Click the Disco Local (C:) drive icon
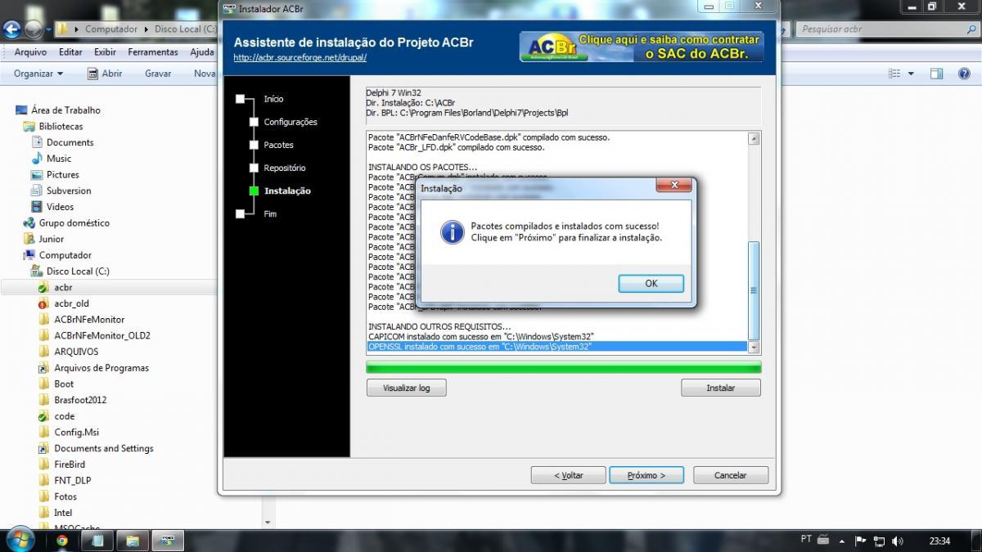The height and width of the screenshot is (552, 982). (37, 271)
